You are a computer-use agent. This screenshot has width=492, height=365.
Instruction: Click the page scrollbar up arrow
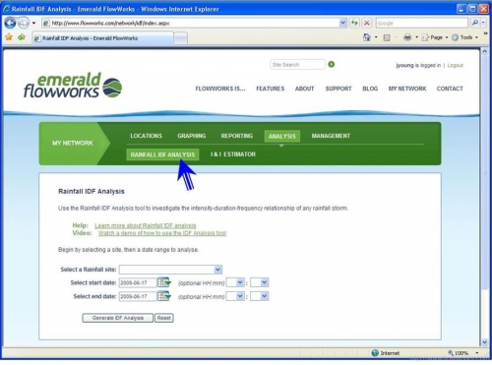click(485, 51)
